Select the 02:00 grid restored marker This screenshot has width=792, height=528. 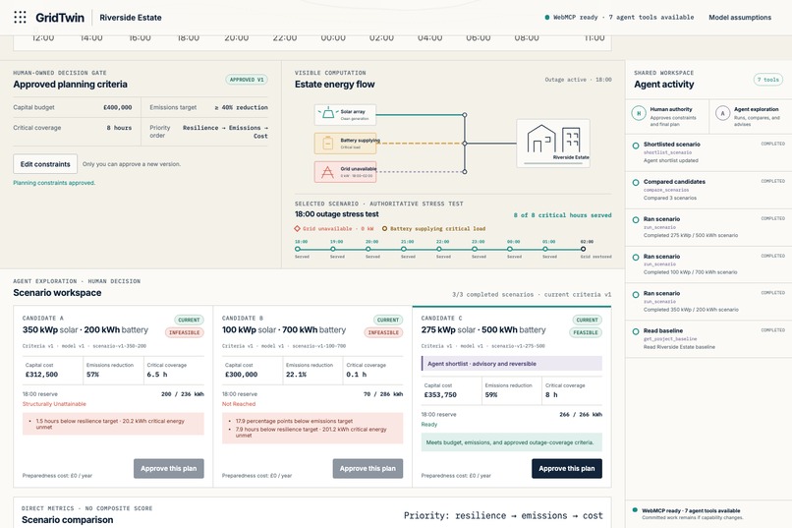(x=583, y=249)
